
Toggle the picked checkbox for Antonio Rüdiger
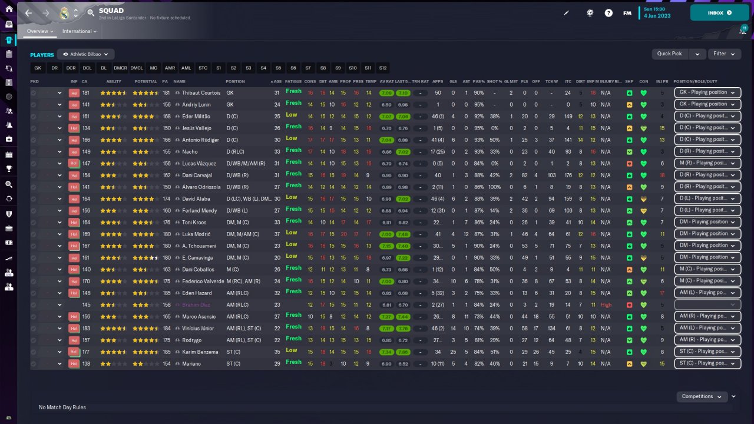click(34, 140)
